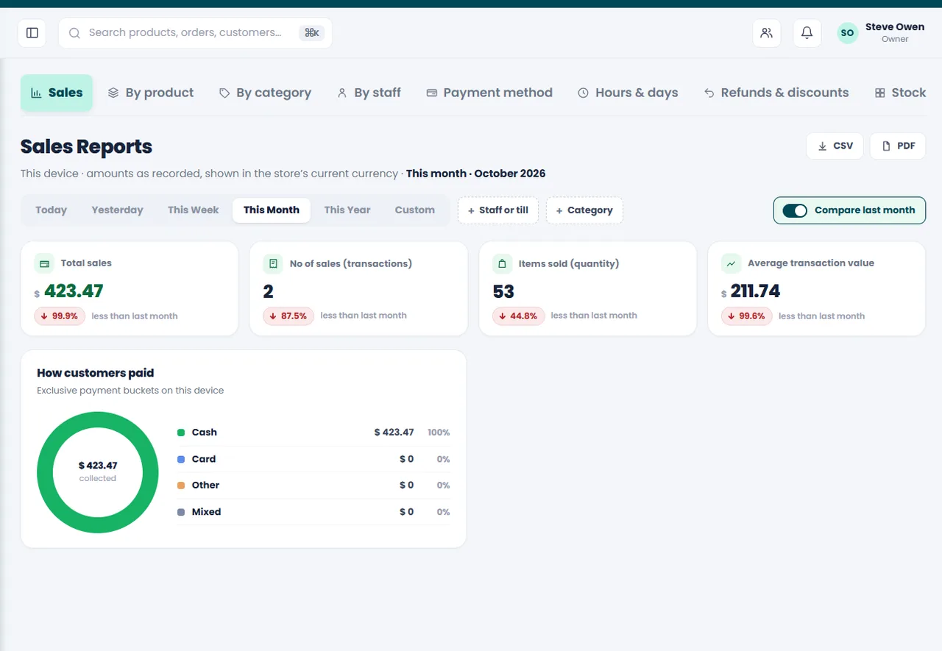Select the Custom date range
The image size is (942, 651).
coord(415,210)
